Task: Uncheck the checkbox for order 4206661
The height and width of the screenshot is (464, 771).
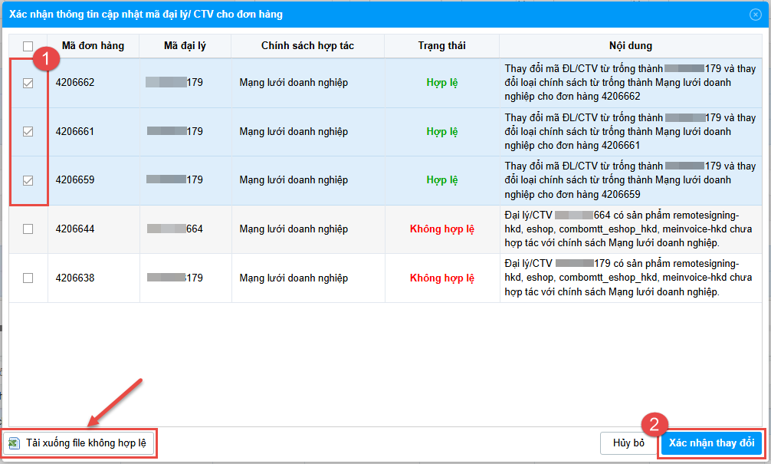Action: [x=28, y=131]
